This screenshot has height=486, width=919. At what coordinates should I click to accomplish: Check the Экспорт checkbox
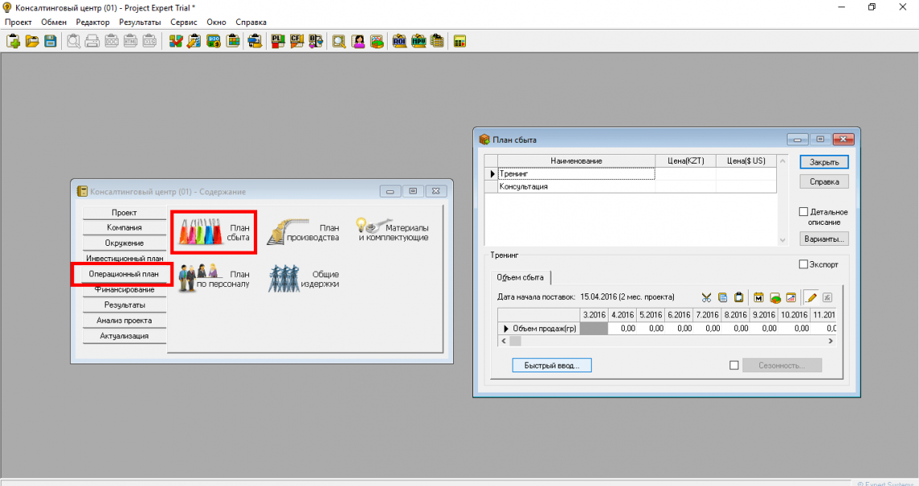point(803,264)
